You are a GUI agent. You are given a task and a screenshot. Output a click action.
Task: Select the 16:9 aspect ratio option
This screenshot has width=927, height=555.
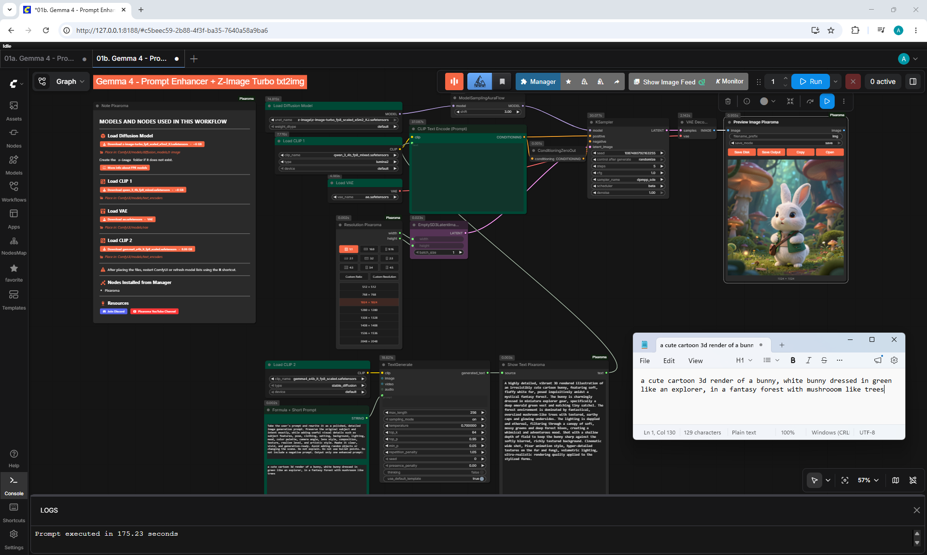click(x=369, y=249)
